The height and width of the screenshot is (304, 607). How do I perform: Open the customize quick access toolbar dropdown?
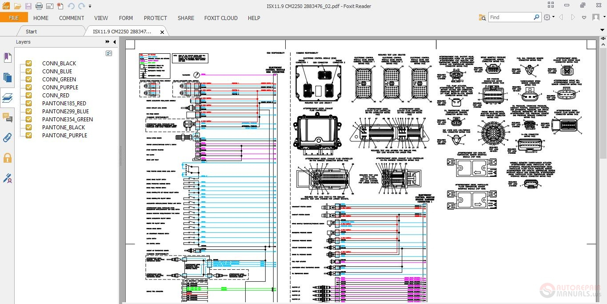tap(90, 6)
